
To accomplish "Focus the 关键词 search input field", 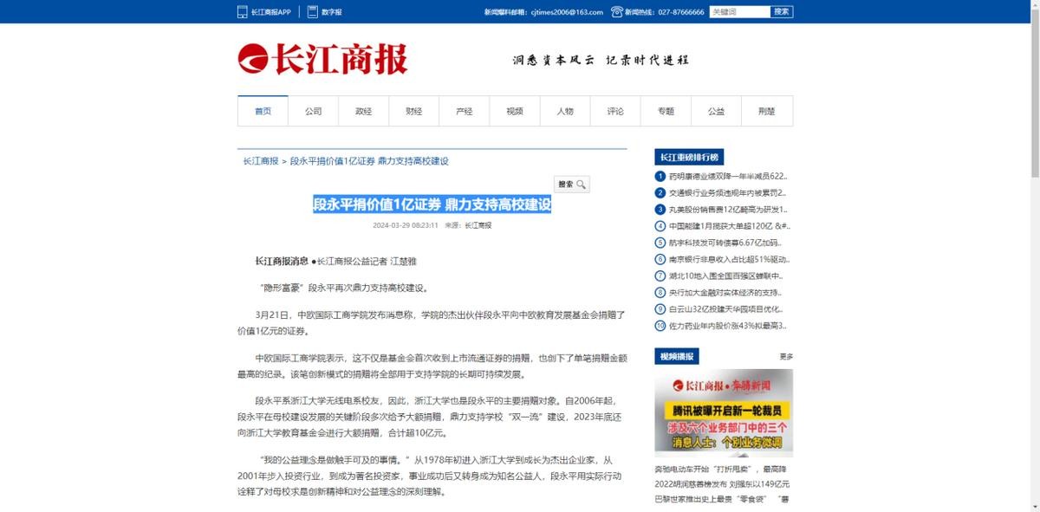I will point(738,12).
